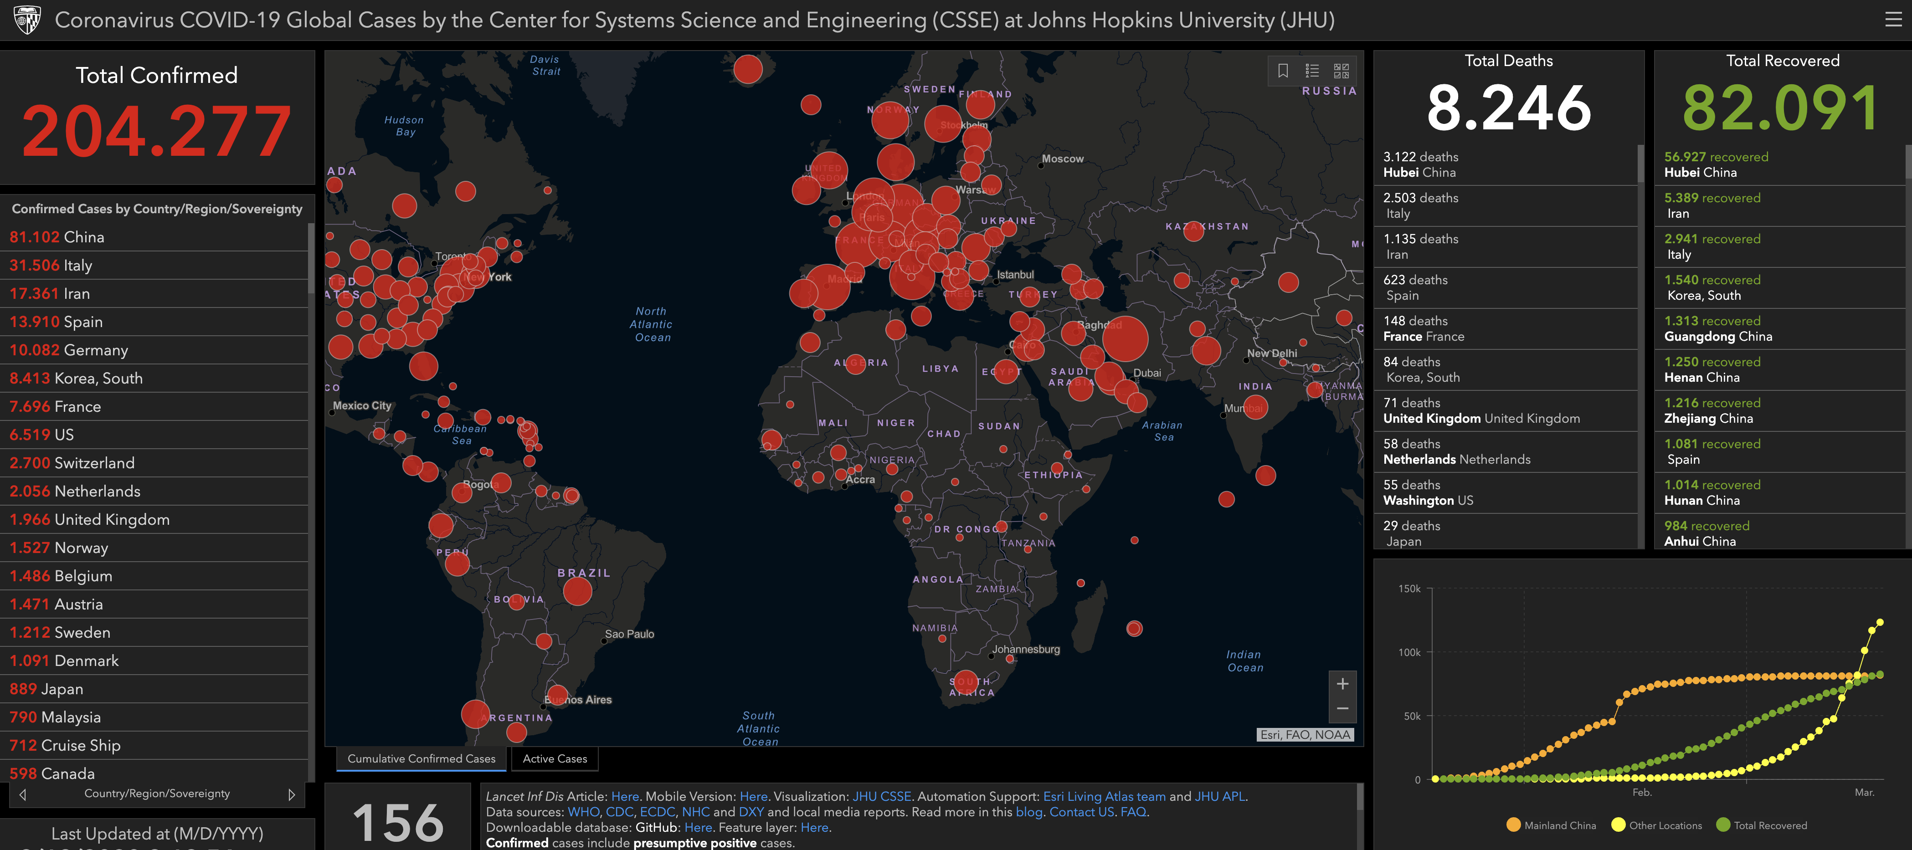This screenshot has height=850, width=1912.
Task: Select Iran in confirmed cases list
Action: point(154,294)
